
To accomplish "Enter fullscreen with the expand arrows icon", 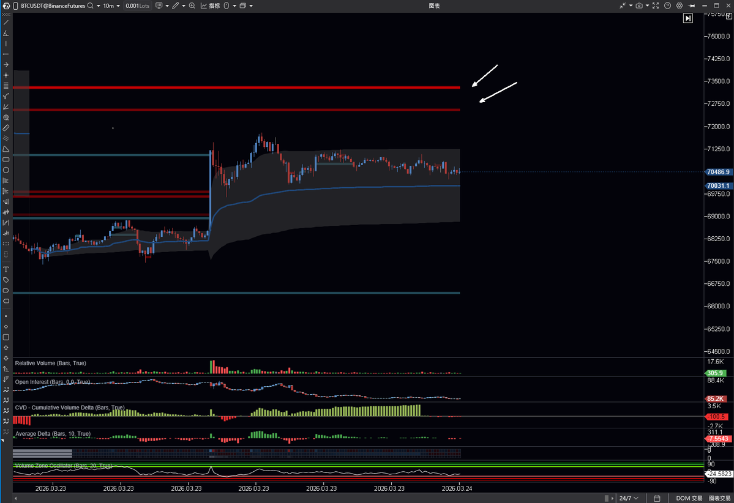I will (656, 6).
